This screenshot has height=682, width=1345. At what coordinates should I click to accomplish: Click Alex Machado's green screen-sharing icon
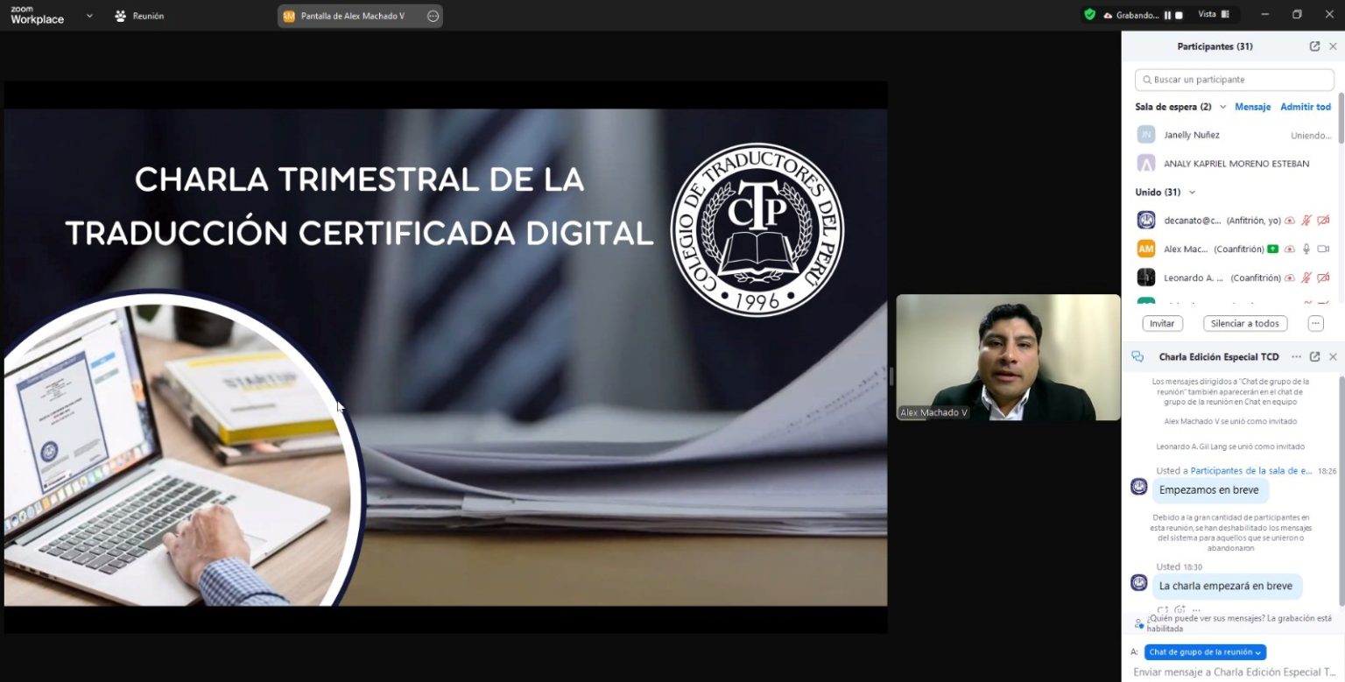click(1272, 250)
